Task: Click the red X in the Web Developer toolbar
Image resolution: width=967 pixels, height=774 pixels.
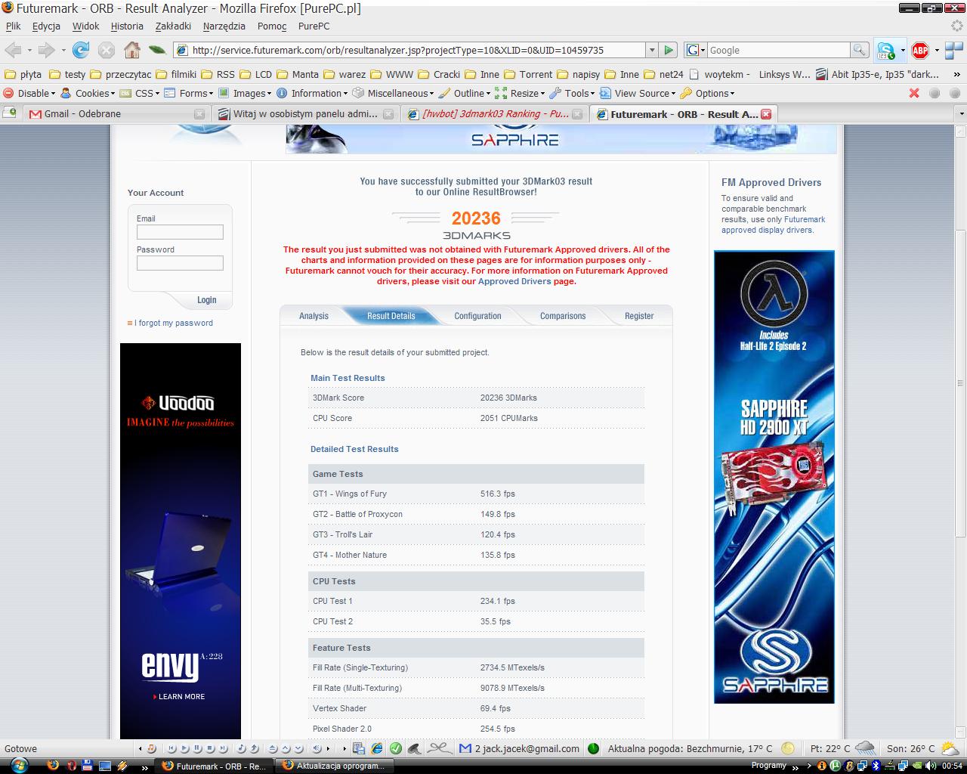Action: click(x=914, y=93)
